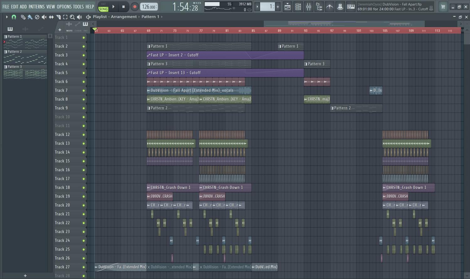Viewport: 470px width, 279px height.
Task: Show audio clips in picker panel
Action: [25, 29]
